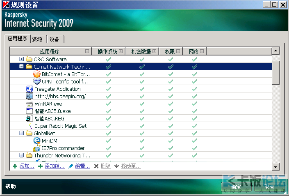This screenshot has width=289, height=196.
Task: Toggle 网络 checkmark for 智能ABC.REG
Action: click(194, 118)
